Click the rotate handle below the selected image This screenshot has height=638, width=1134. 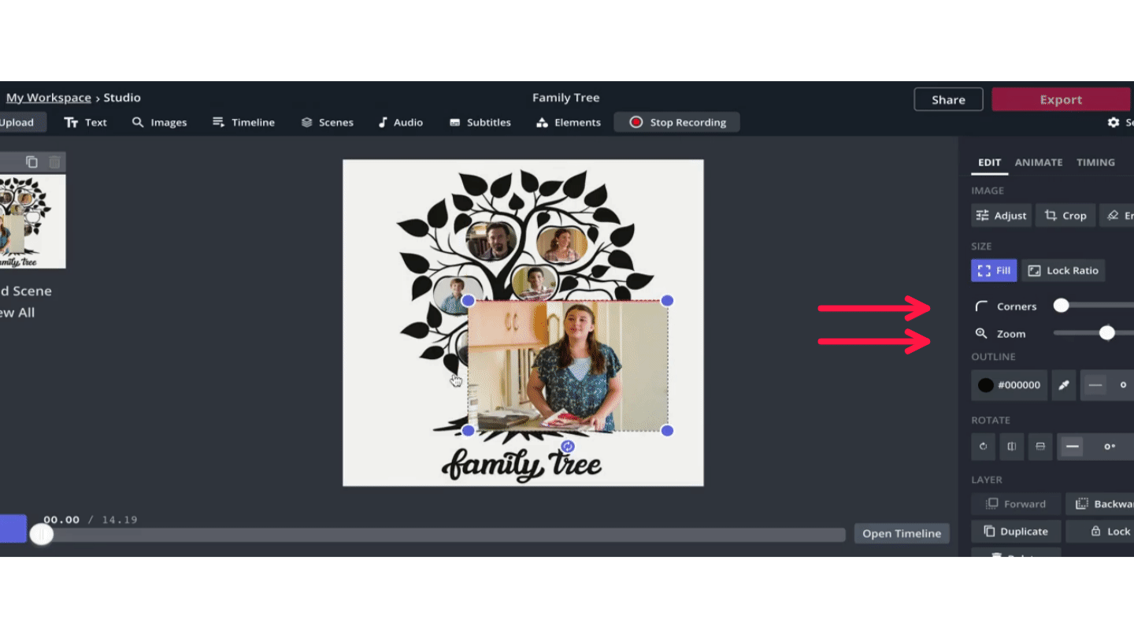click(x=568, y=447)
